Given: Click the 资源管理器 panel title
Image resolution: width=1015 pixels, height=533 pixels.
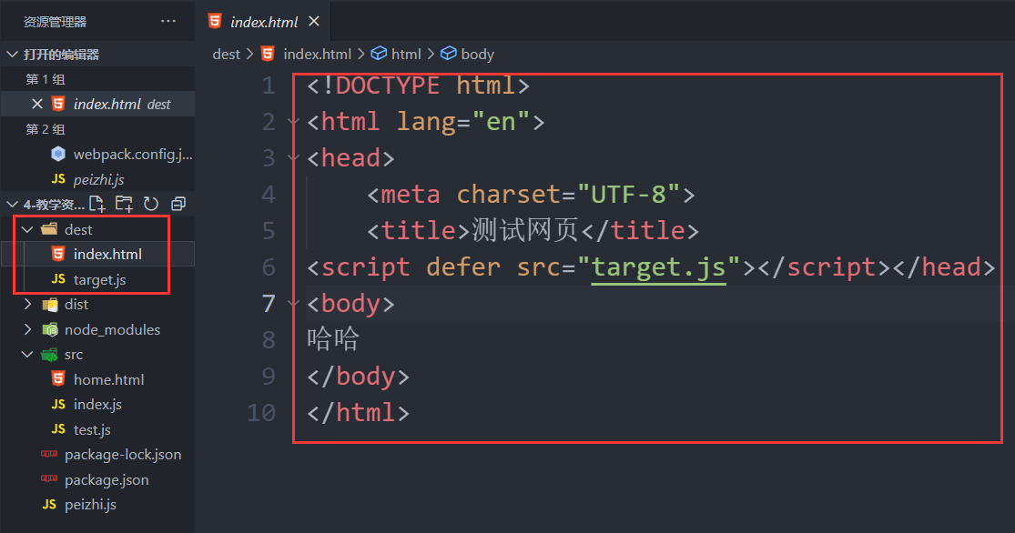Looking at the screenshot, I should 55,22.
